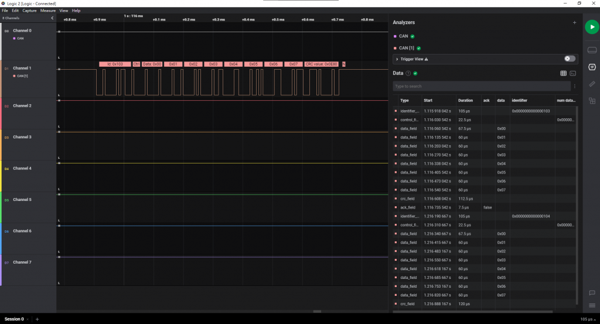Image resolution: width=600 pixels, height=324 pixels.
Task: Select the 0x04 data bubble on the waveform
Action: [233, 64]
